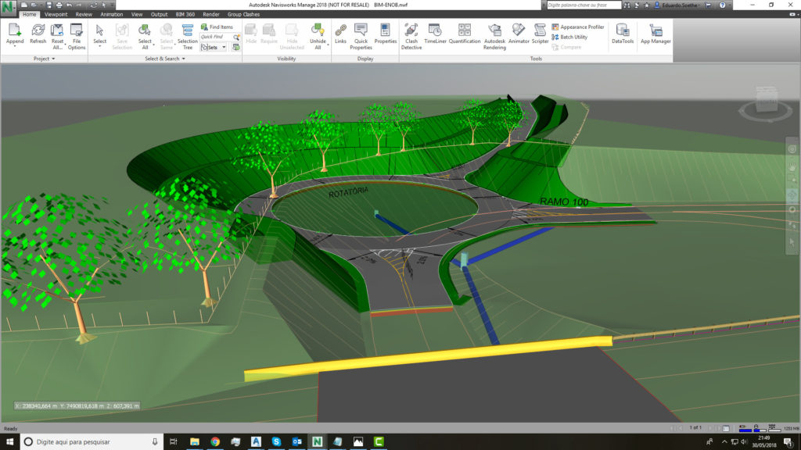Open the Selection Tree window
Viewport: 801px width, 450px height.
click(188, 36)
